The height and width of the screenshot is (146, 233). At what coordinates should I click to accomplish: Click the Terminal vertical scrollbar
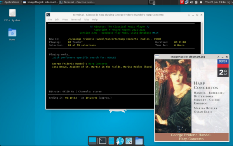(x=202, y=38)
